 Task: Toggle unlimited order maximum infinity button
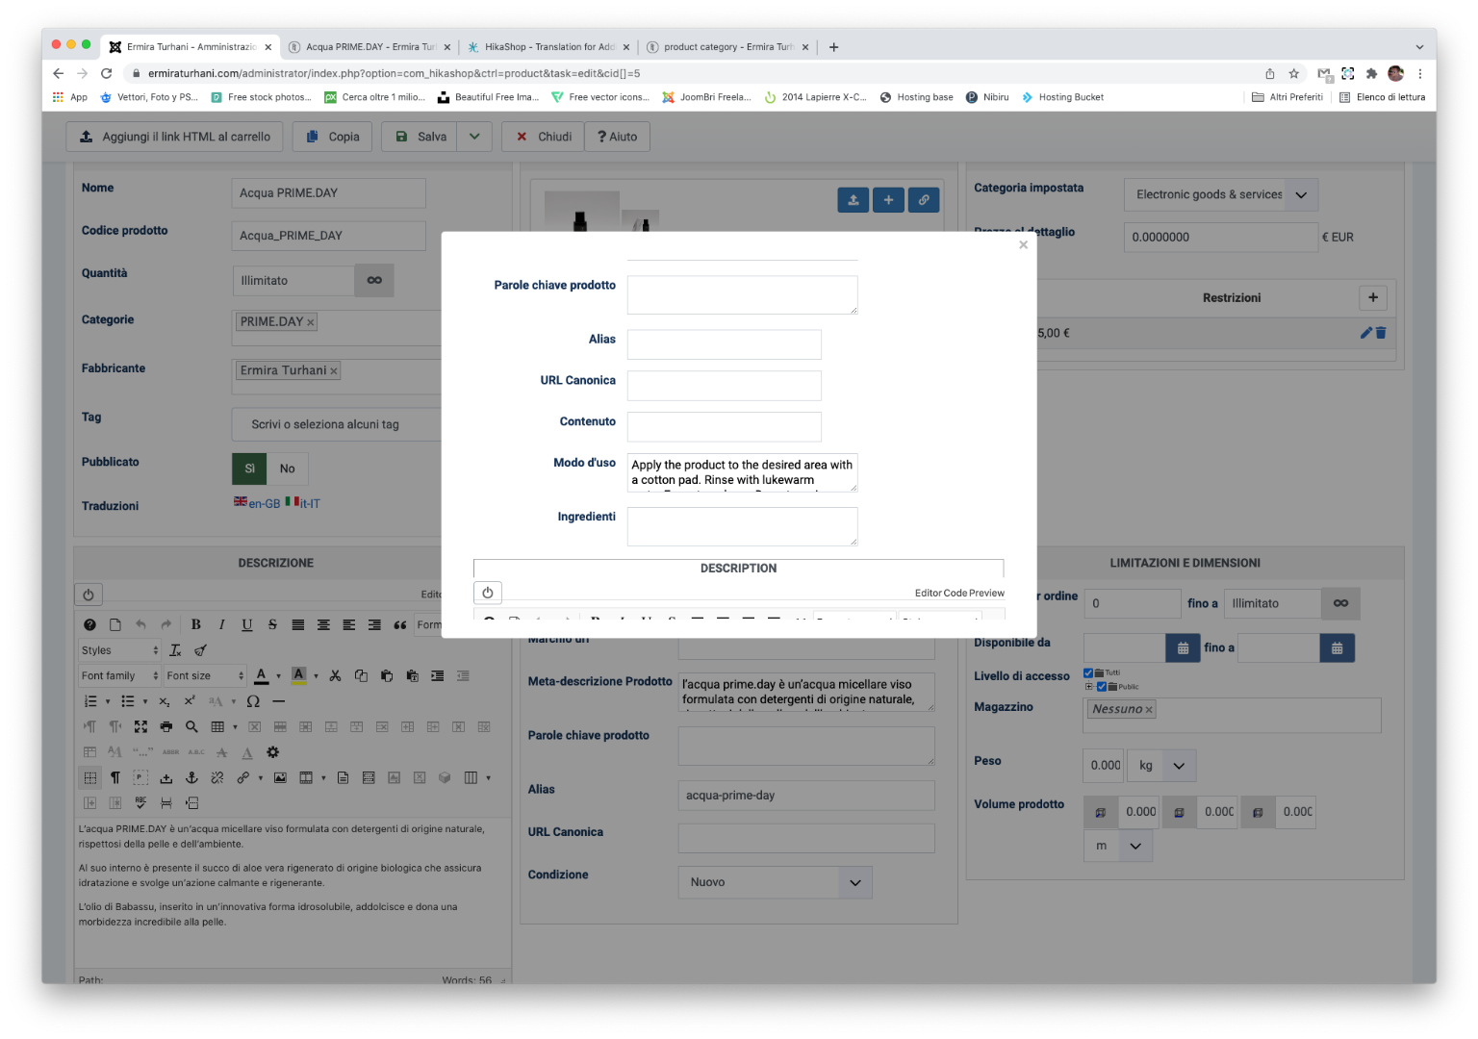tap(1340, 603)
